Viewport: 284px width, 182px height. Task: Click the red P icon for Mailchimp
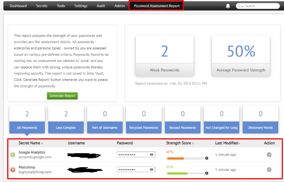coord(13,170)
